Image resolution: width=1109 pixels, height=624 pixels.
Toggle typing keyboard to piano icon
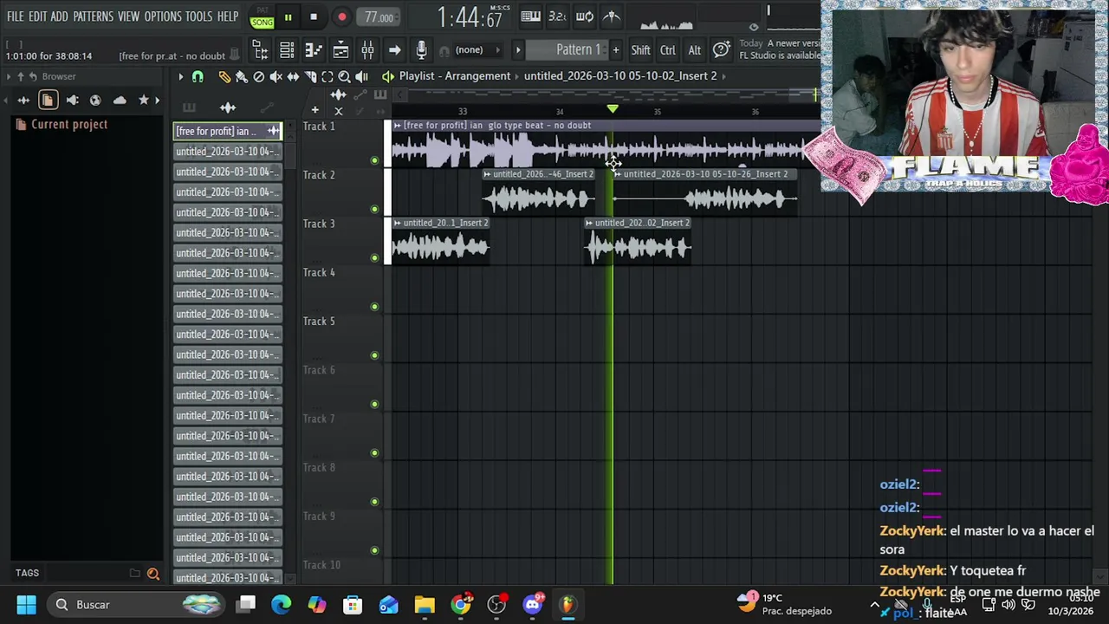[x=530, y=16]
